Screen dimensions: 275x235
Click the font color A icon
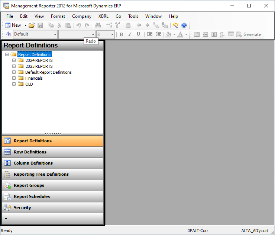pos(180,34)
